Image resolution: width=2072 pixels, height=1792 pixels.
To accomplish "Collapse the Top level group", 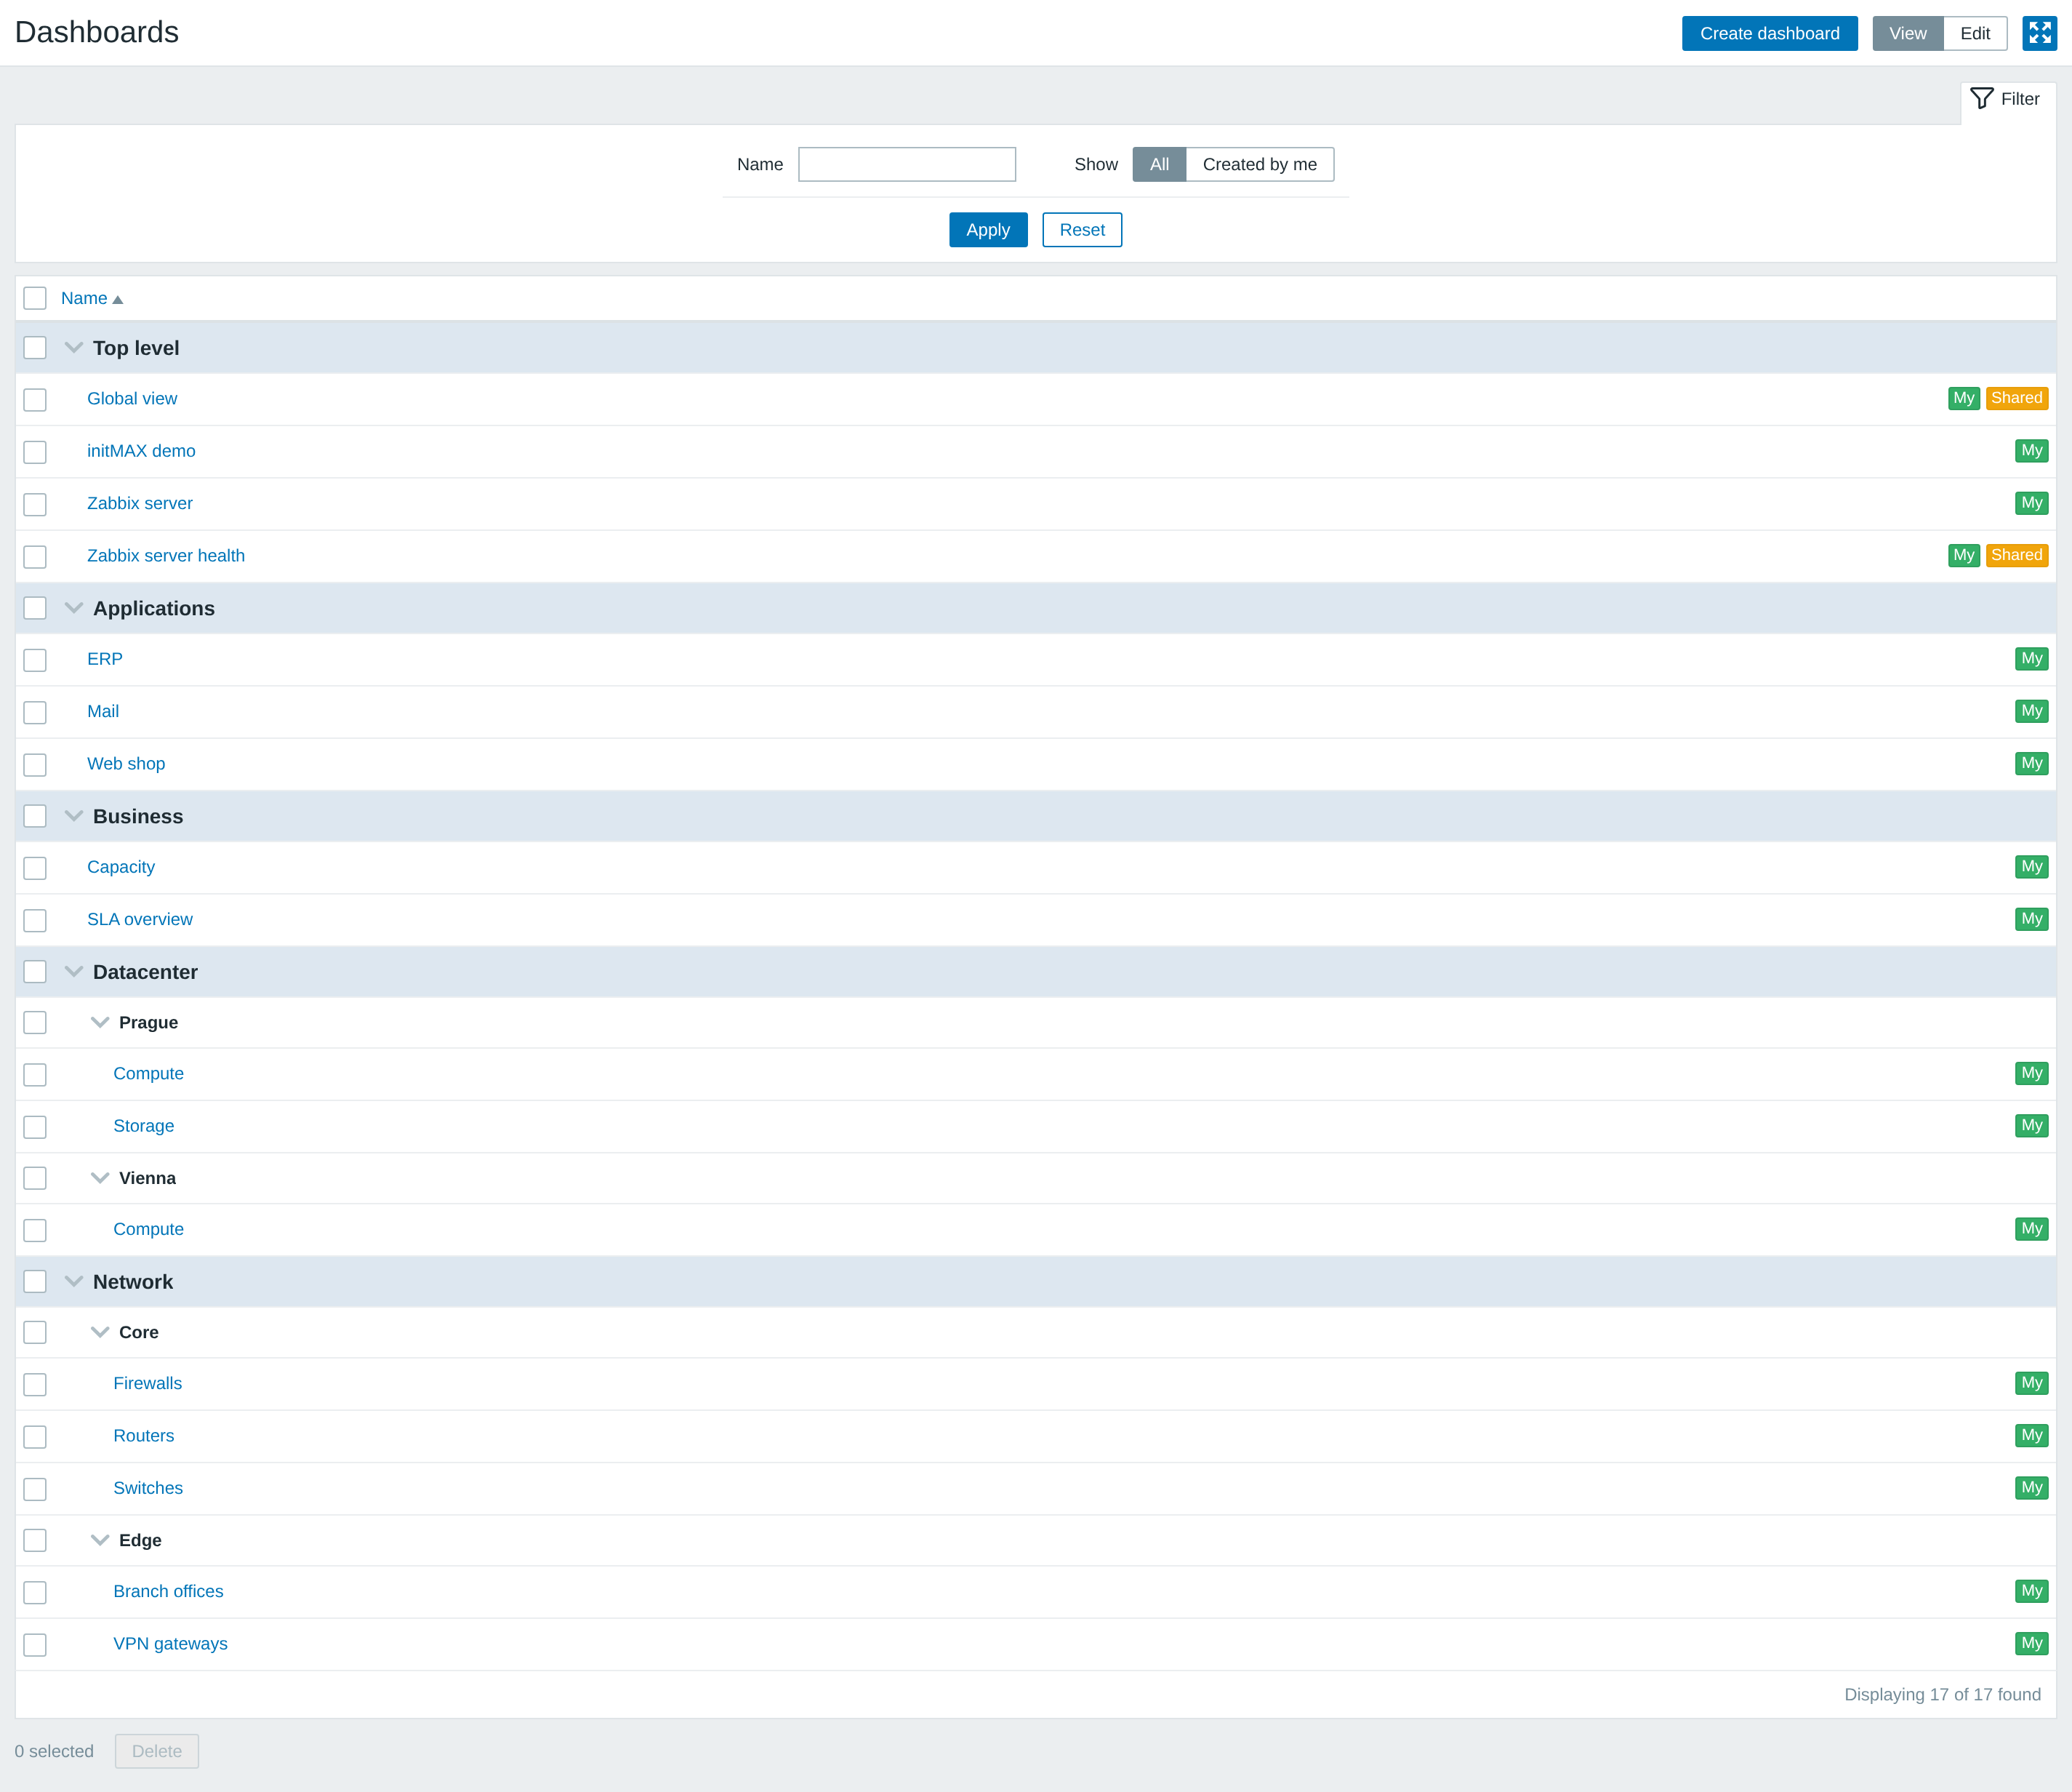I will pyautogui.click(x=74, y=348).
